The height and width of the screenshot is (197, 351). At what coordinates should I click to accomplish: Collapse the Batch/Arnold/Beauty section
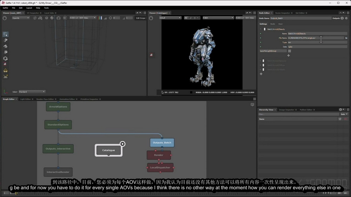[260, 29]
